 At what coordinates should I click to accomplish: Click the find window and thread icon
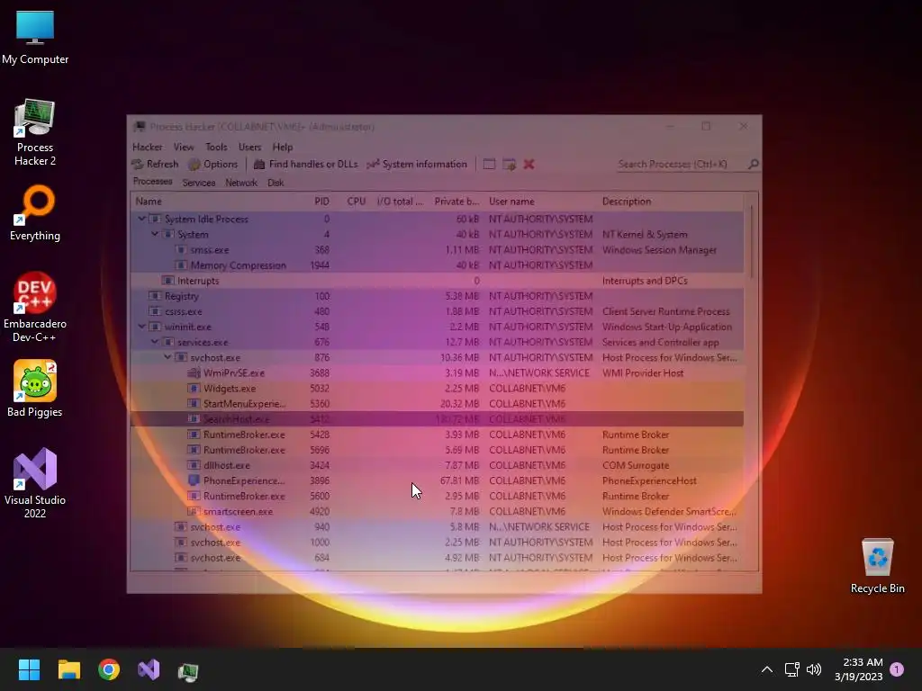[x=510, y=165]
